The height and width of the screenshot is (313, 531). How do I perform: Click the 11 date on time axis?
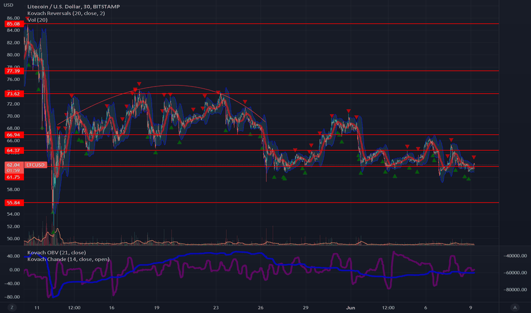37,307
